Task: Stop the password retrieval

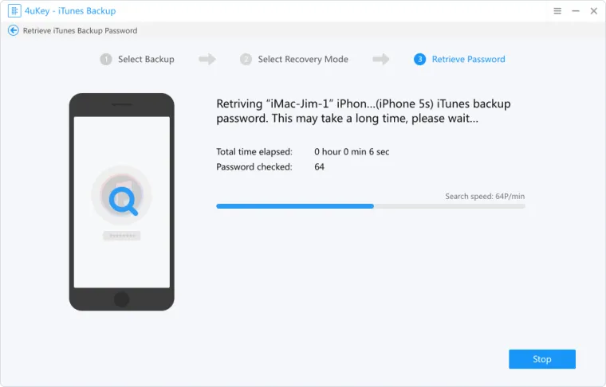Action: tap(542, 359)
